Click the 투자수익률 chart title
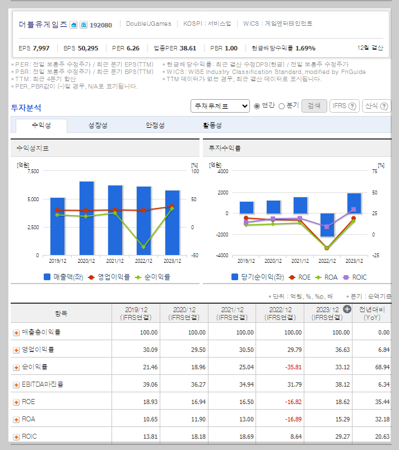The image size is (399, 450). tap(225, 149)
